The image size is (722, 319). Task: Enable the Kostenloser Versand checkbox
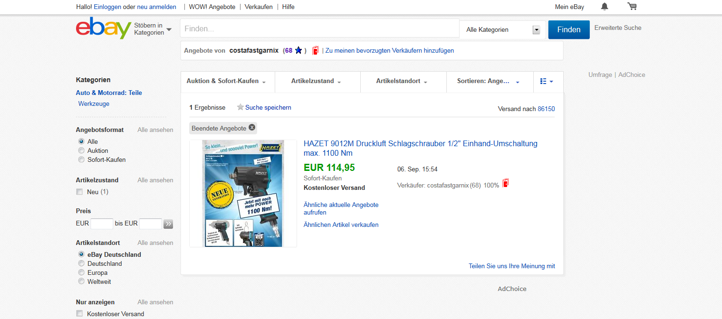point(79,313)
